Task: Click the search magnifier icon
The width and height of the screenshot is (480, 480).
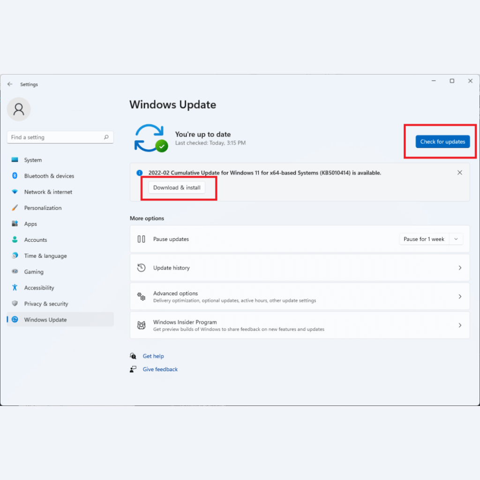Action: click(106, 137)
